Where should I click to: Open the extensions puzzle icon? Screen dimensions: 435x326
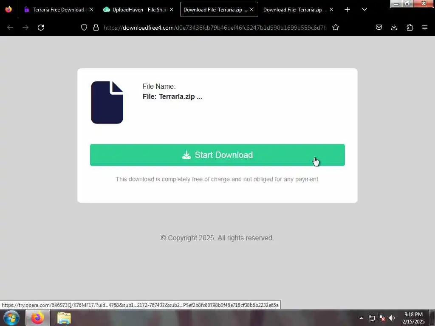410,27
